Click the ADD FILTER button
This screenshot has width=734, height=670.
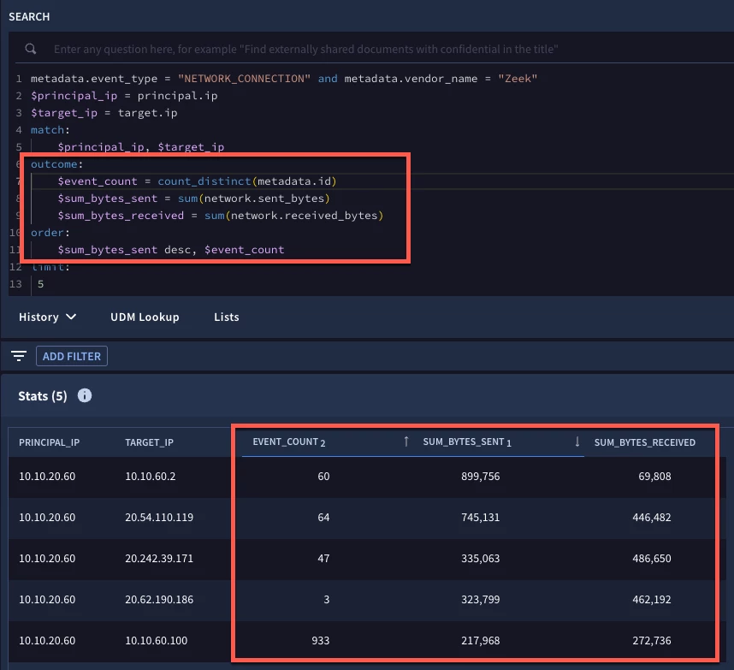coord(72,356)
